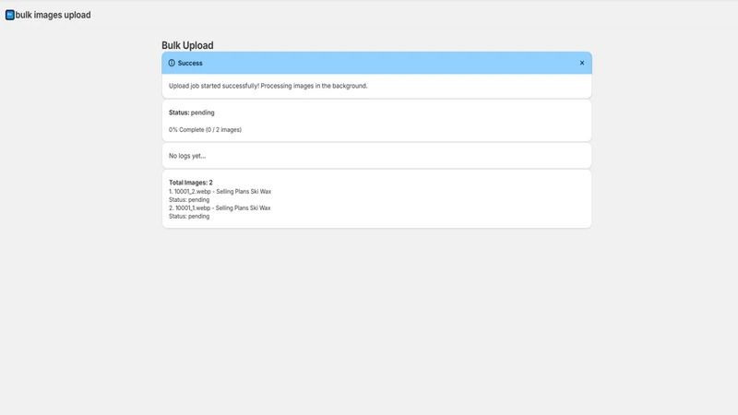The width and height of the screenshot is (738, 415).
Task: Click the bulk images upload app icon
Action: pos(9,15)
